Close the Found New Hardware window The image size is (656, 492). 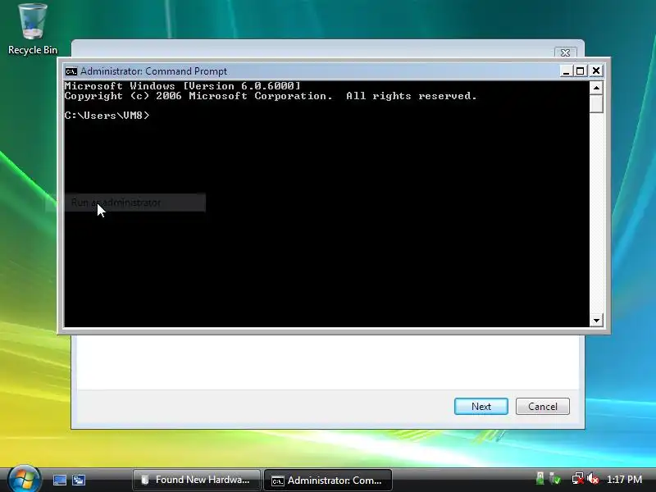[x=565, y=52]
